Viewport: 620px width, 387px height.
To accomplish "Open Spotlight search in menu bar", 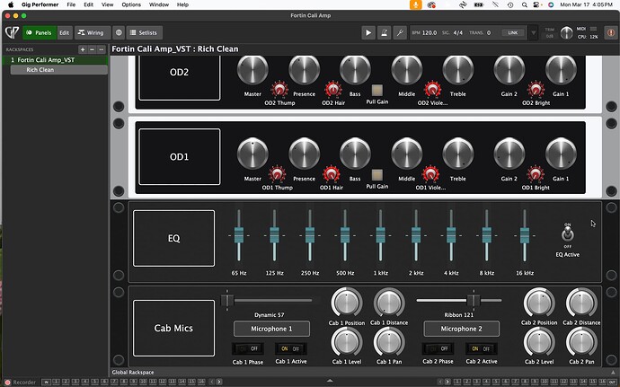I will [x=525, y=4].
